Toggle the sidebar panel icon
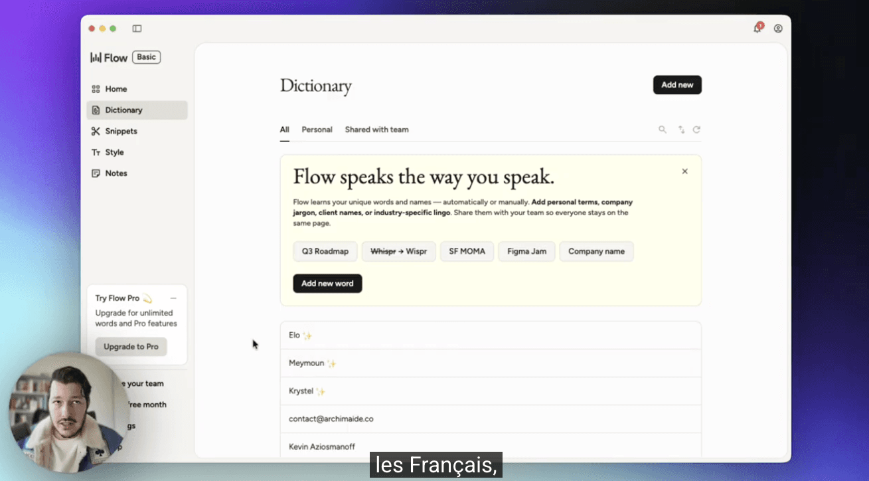This screenshot has width=869, height=481. 137,29
